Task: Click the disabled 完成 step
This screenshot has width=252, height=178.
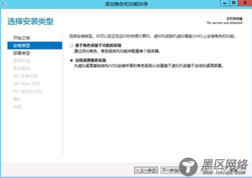Action: click(17, 107)
